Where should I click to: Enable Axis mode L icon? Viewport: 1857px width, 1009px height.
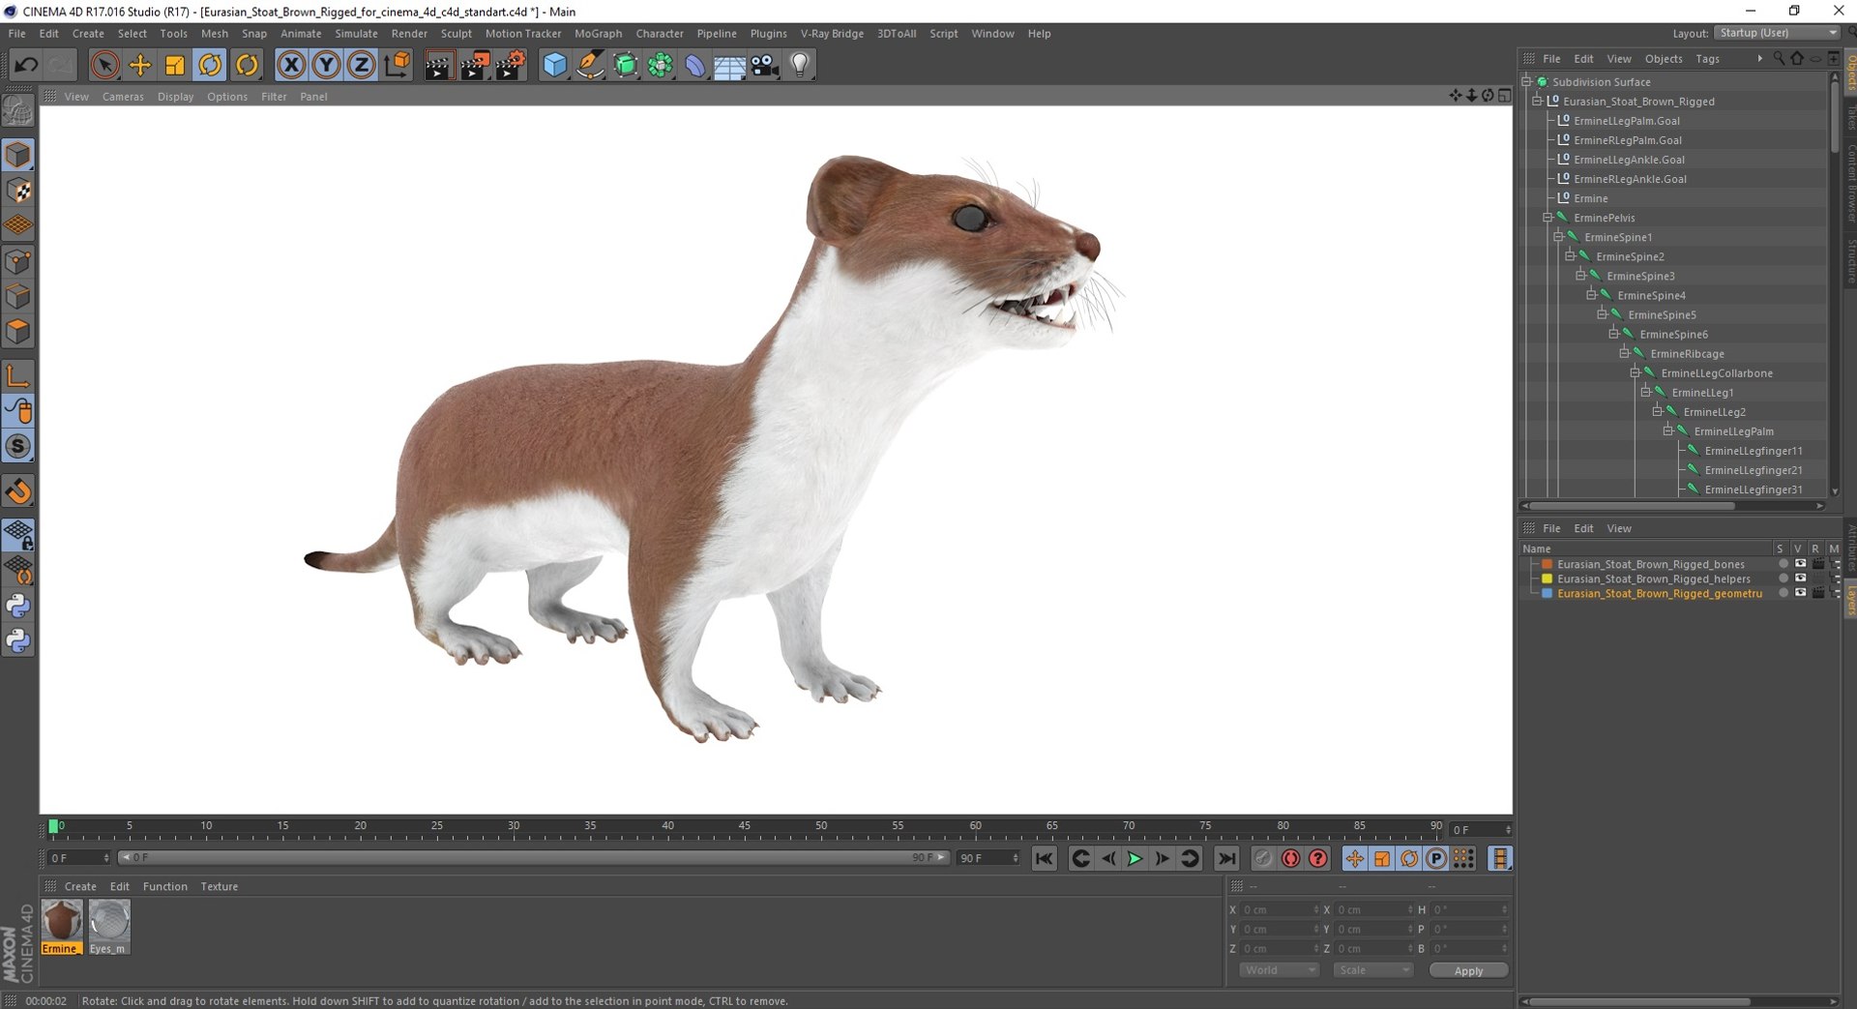[18, 375]
